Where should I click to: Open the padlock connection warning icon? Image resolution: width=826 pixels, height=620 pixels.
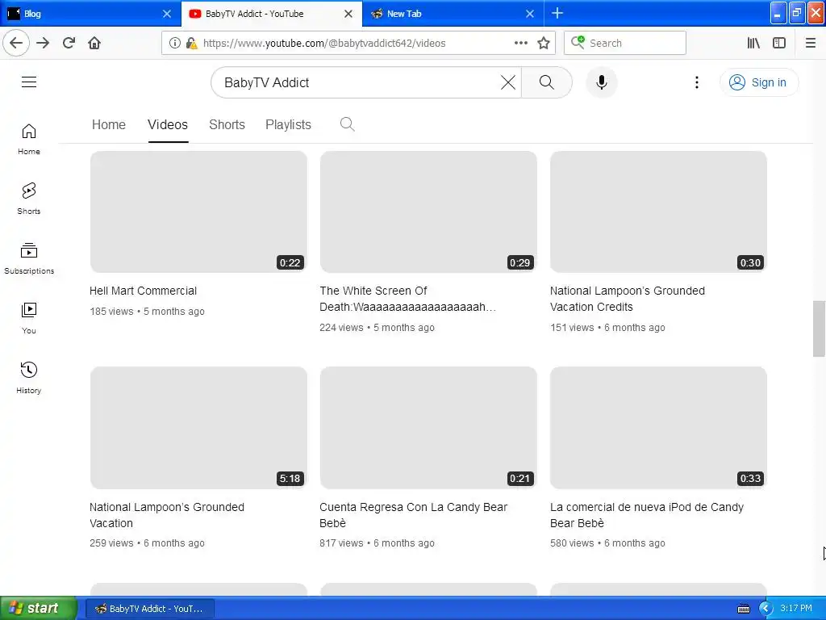tap(192, 44)
